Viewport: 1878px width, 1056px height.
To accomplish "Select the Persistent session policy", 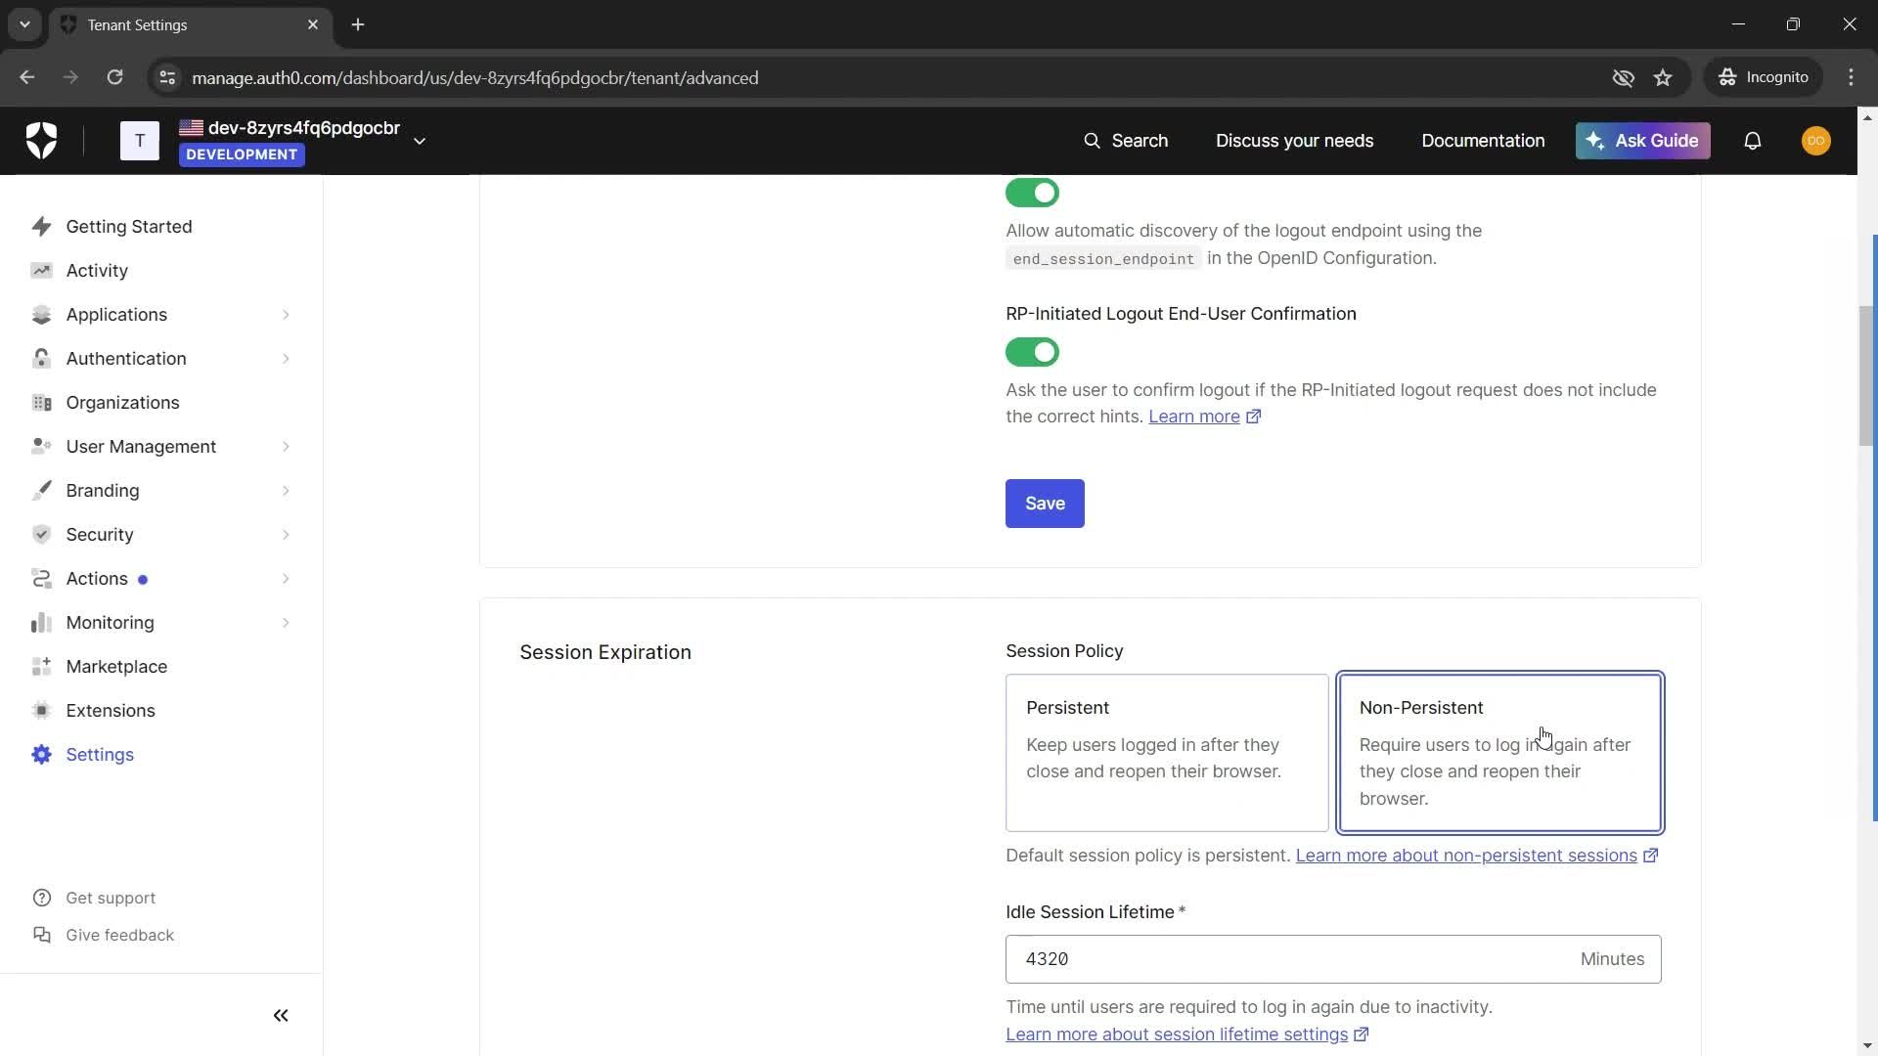I will coord(1167,753).
